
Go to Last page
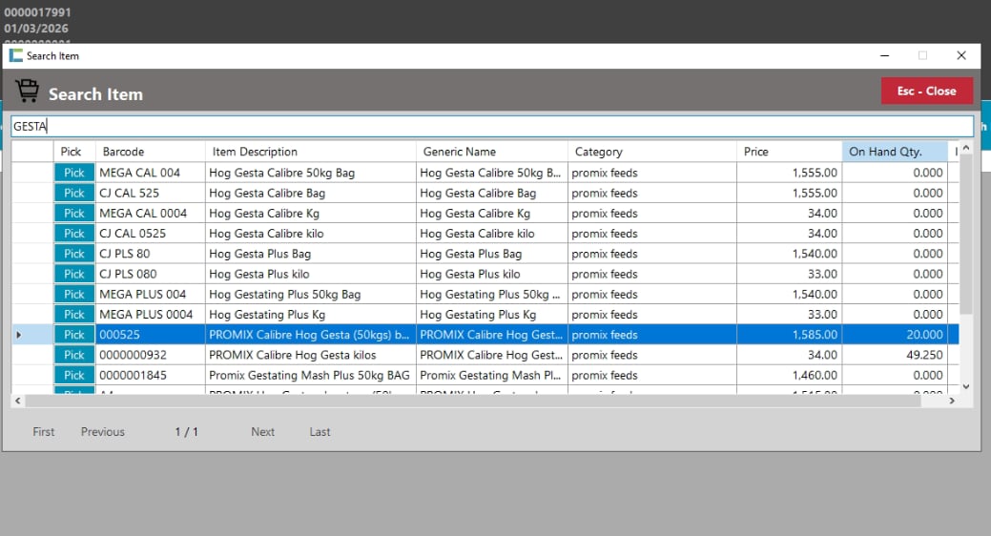320,432
